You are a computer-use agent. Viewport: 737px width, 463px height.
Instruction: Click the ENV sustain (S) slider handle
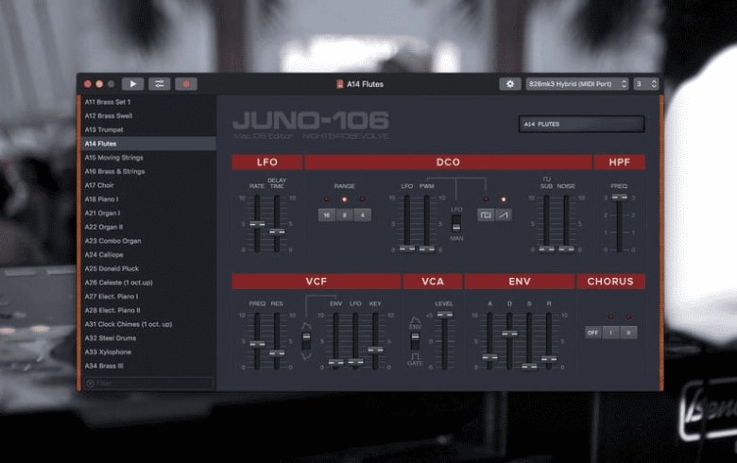click(x=529, y=367)
